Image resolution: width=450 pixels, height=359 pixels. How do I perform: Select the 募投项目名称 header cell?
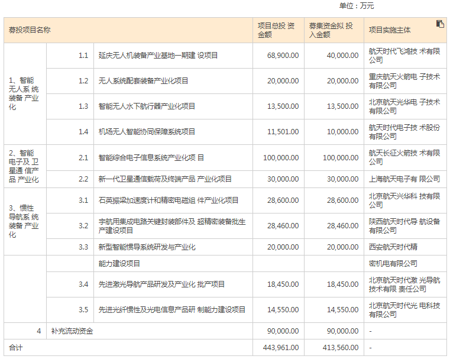click(128, 30)
